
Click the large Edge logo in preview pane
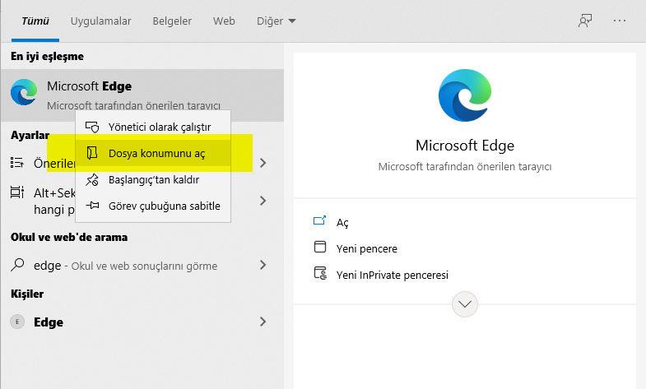pos(465,95)
